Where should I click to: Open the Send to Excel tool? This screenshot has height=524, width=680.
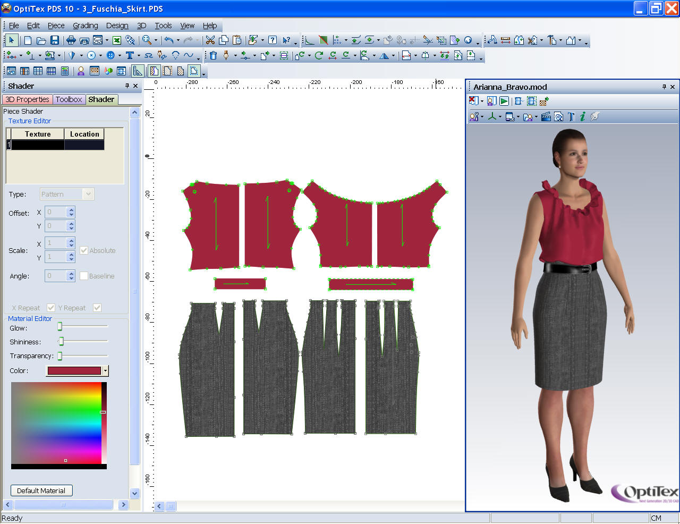(x=116, y=40)
